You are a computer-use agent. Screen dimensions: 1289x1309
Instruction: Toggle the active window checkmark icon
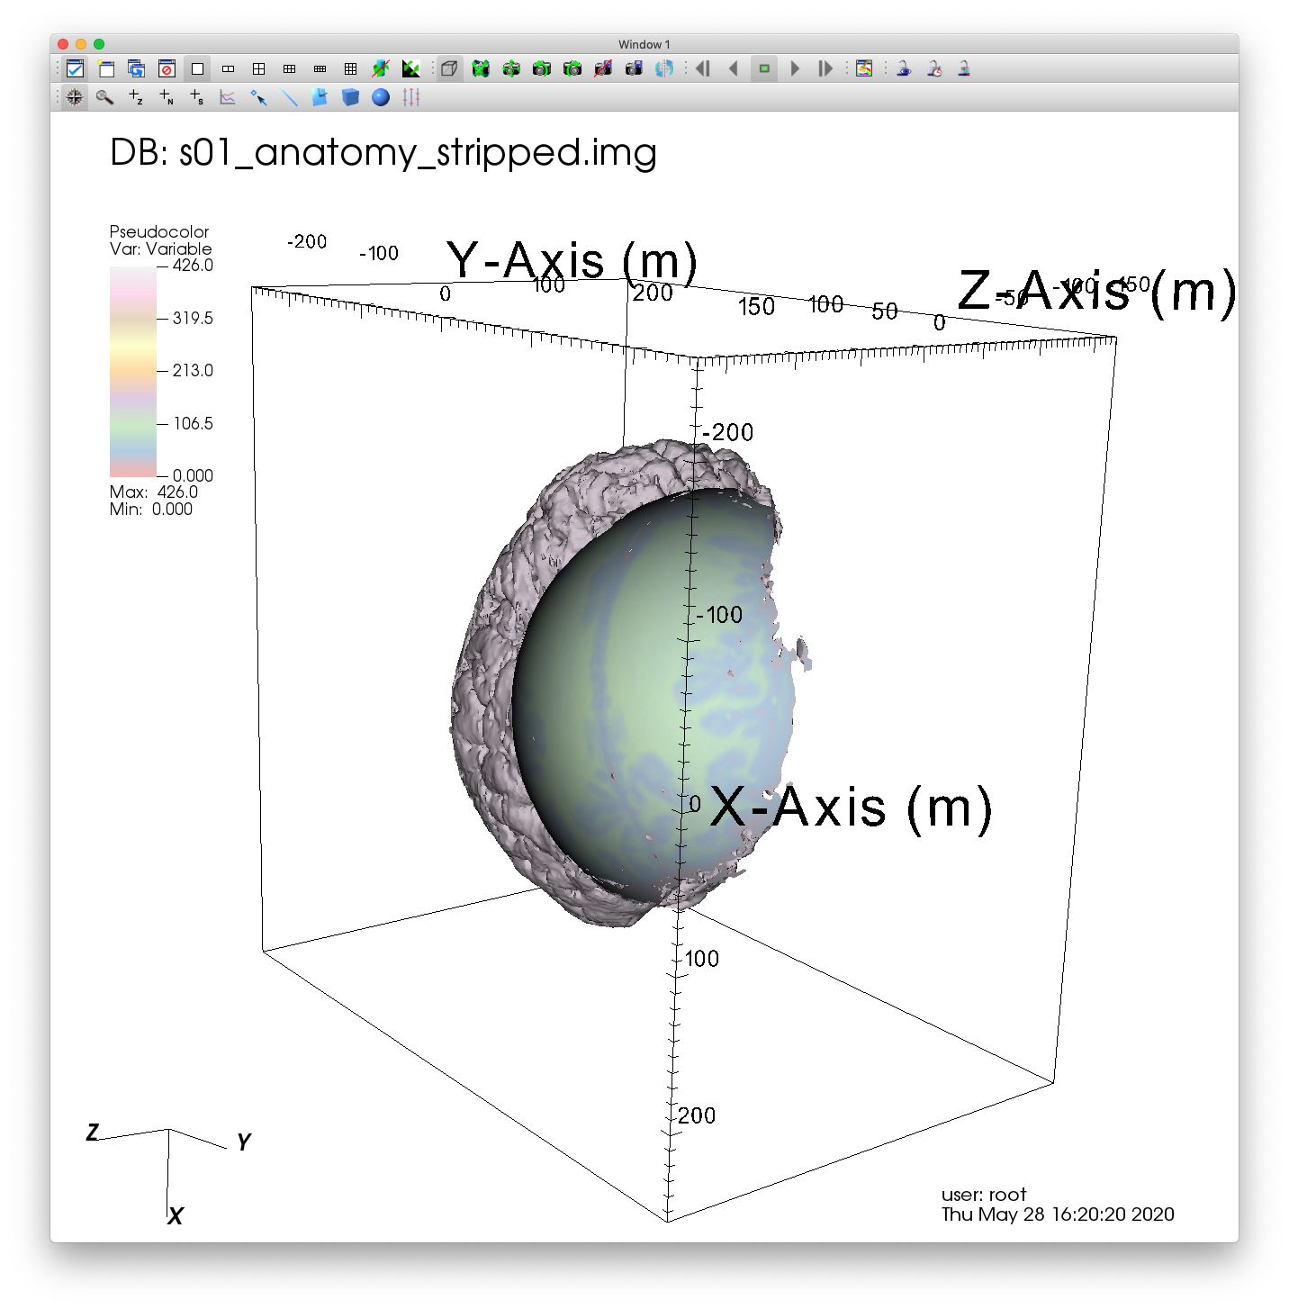pyautogui.click(x=76, y=68)
